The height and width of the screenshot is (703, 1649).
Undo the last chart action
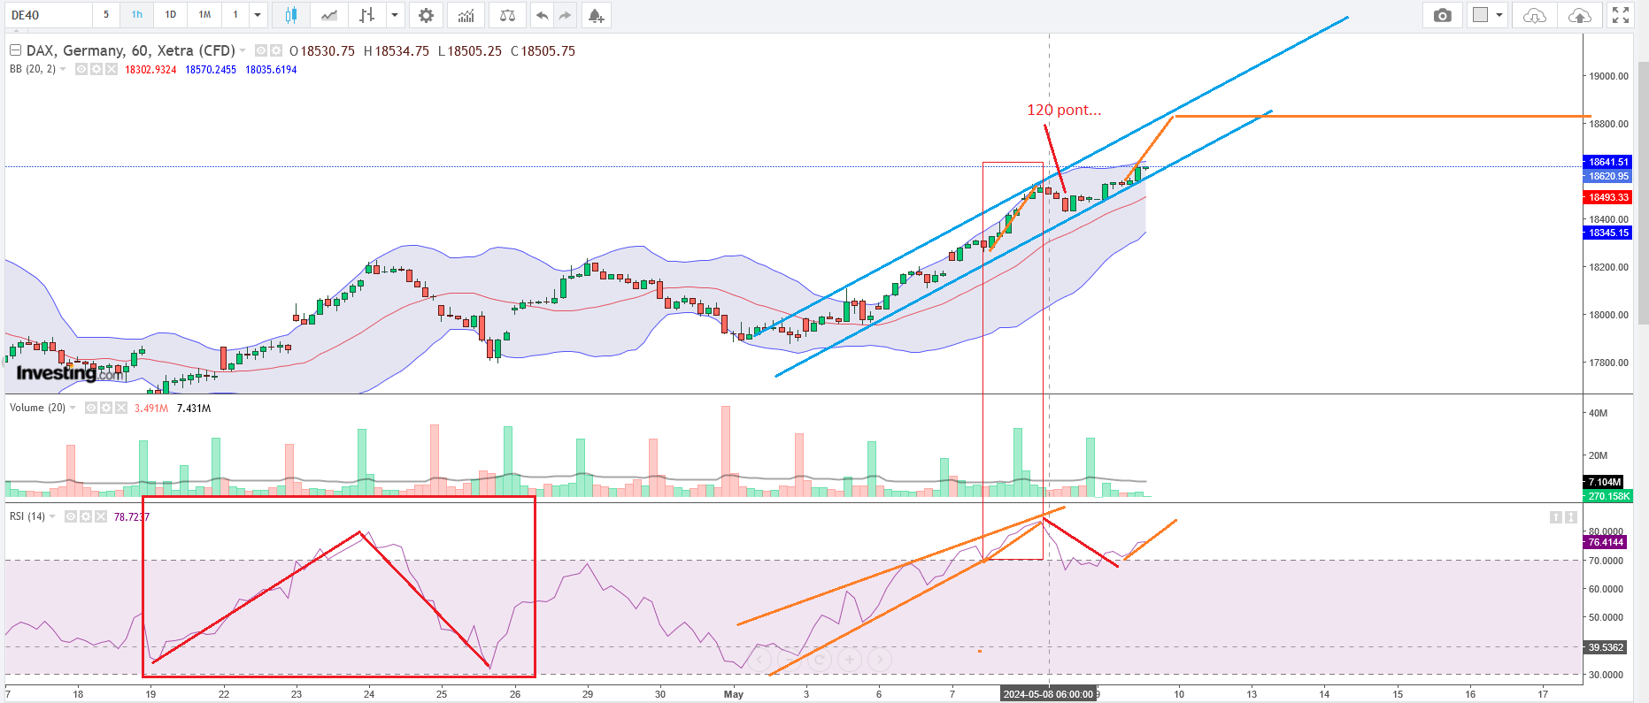coord(542,15)
